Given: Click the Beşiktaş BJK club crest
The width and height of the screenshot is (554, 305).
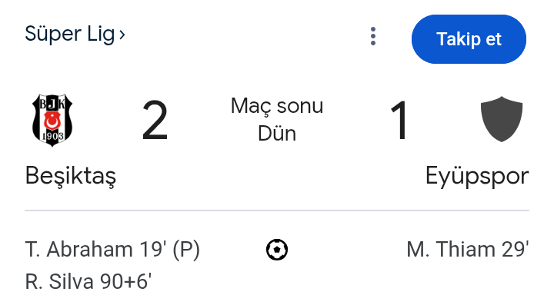Looking at the screenshot, I should coord(52,120).
